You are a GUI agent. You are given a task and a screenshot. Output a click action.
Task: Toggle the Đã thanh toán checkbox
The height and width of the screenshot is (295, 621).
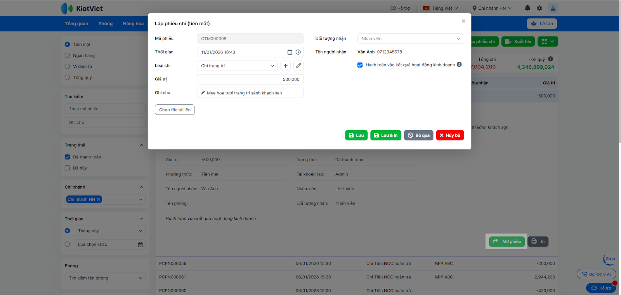67,157
